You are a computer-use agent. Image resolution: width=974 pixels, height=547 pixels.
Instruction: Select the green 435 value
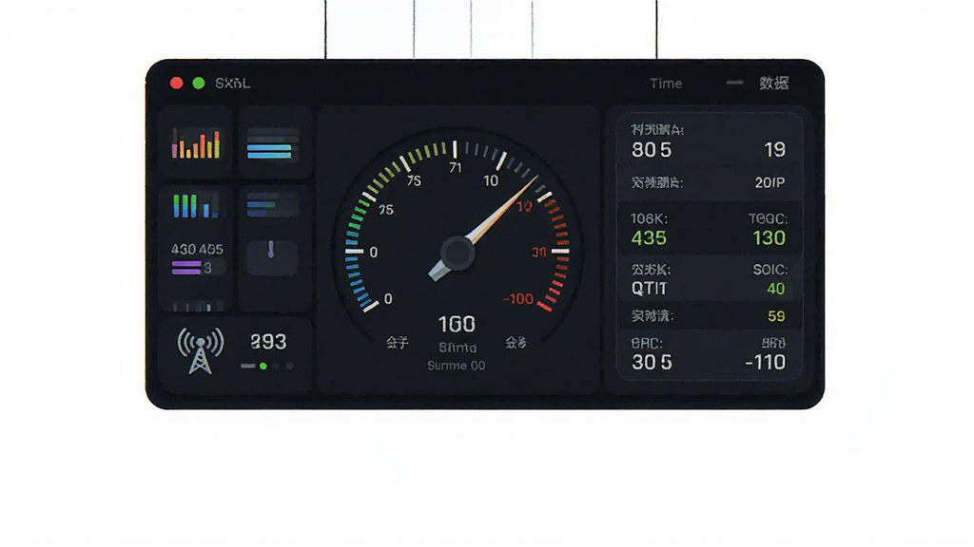[x=649, y=238]
